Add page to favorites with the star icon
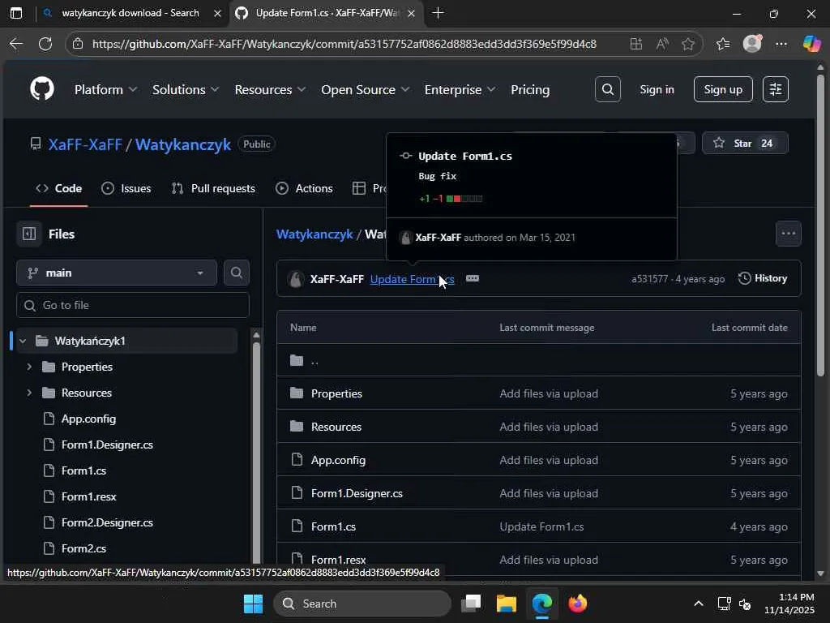 click(687, 44)
